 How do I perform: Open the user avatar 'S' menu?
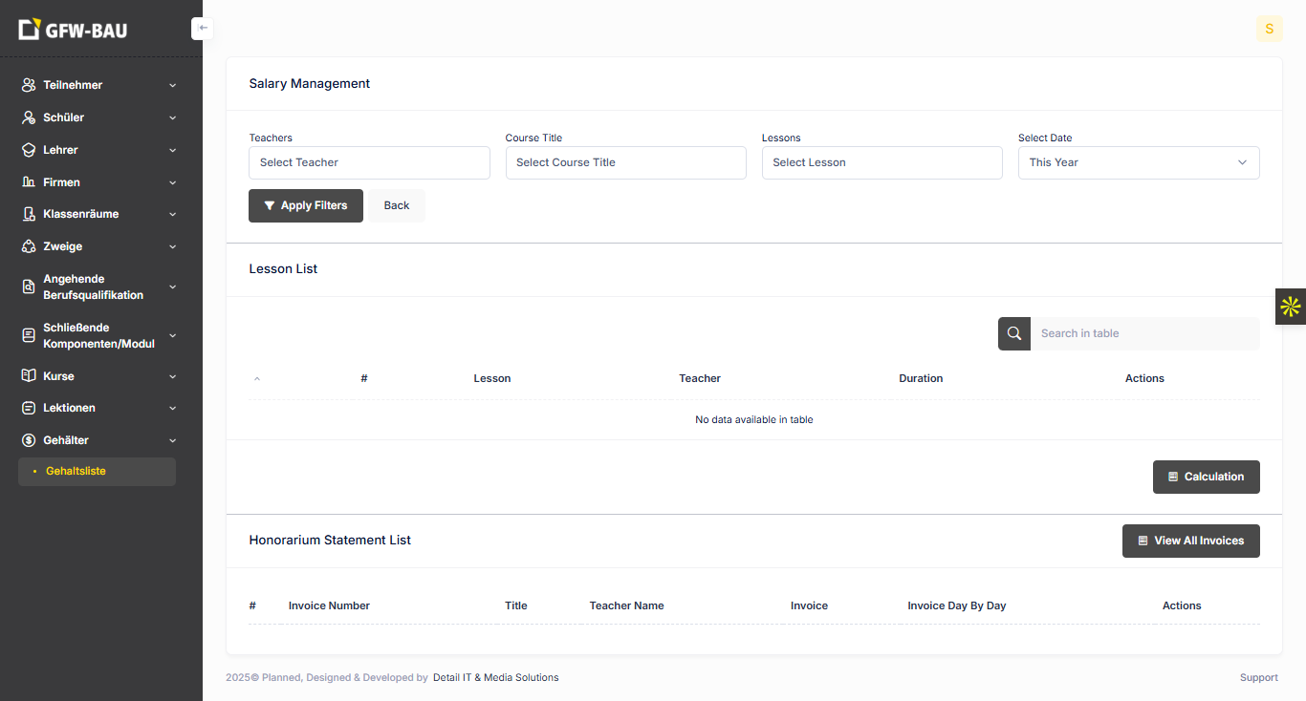1269,29
